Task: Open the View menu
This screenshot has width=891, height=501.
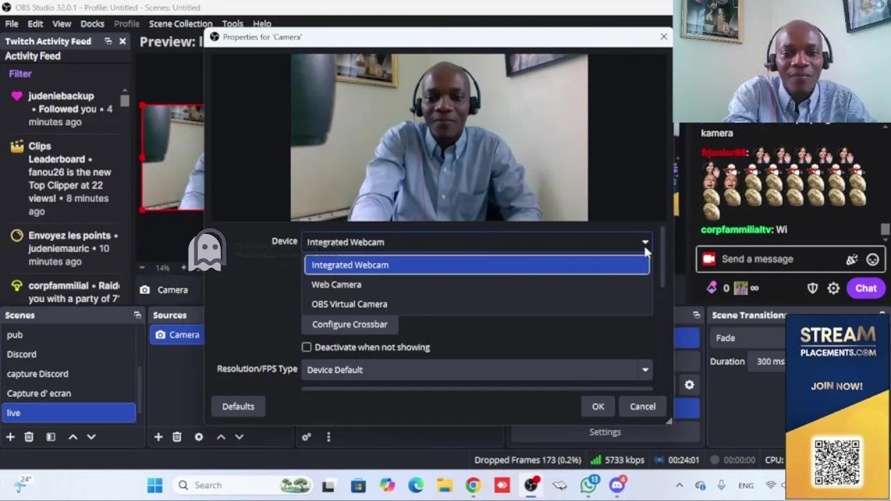Action: (x=62, y=24)
